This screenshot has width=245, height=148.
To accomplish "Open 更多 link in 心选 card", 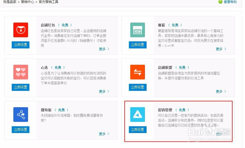I will (104, 91).
